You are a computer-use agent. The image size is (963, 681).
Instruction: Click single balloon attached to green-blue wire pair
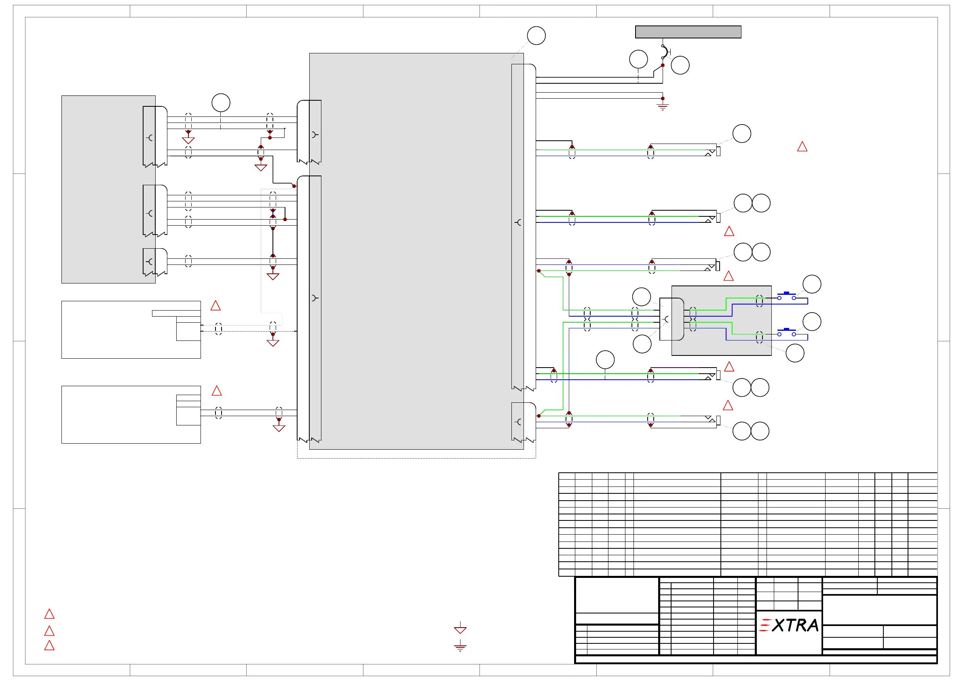(x=605, y=360)
